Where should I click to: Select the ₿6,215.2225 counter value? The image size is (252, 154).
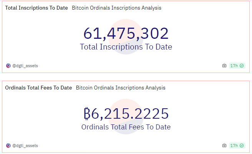tap(126, 114)
